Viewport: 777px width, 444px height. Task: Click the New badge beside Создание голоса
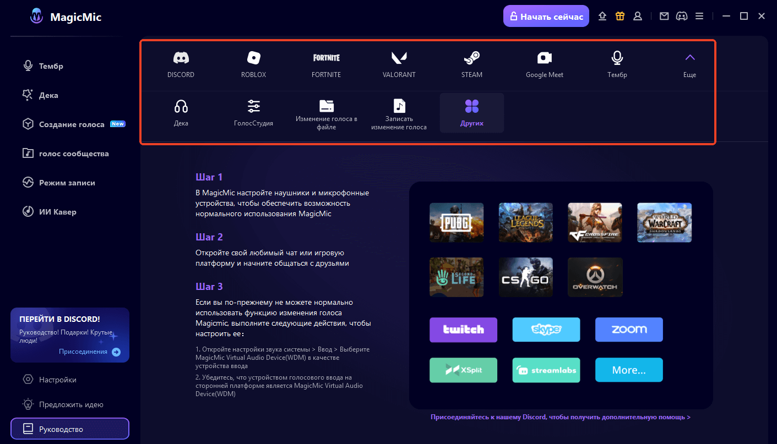click(118, 124)
